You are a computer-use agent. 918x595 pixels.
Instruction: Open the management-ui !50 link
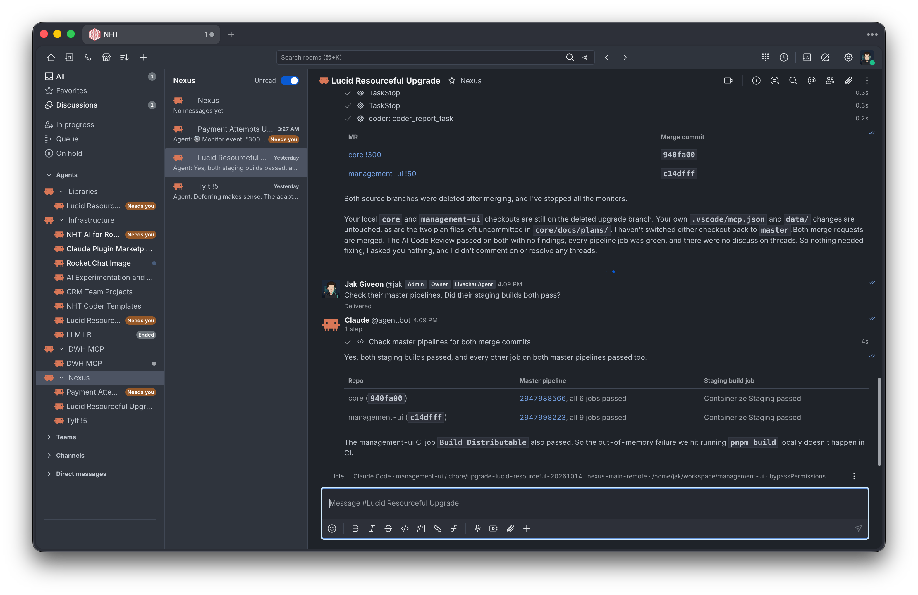point(382,174)
